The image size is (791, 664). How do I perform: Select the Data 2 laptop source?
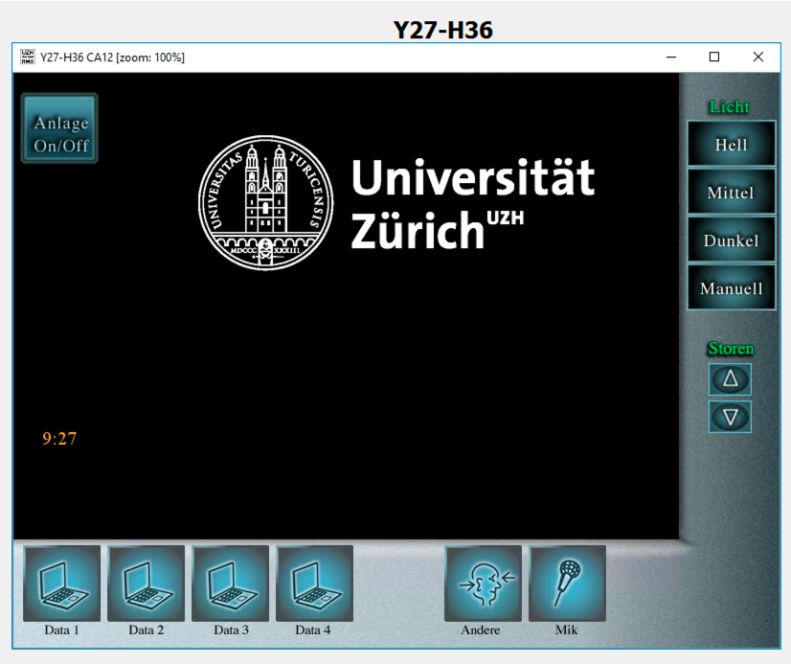point(147,584)
